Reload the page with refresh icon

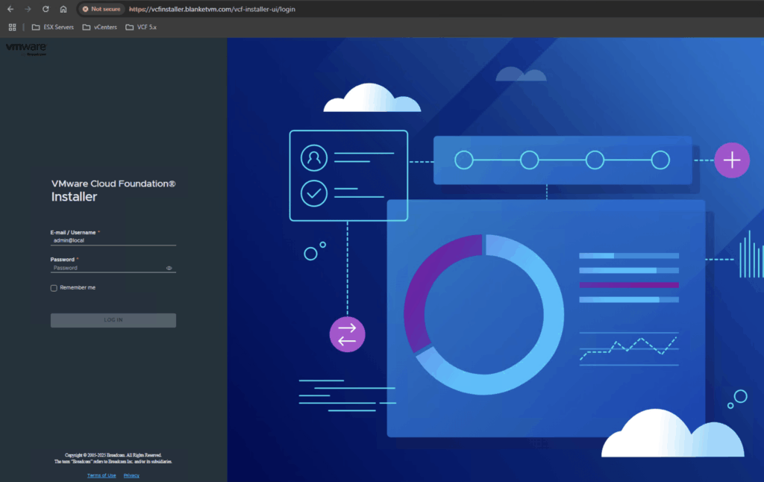[x=46, y=9]
